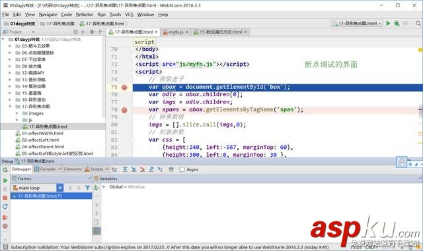Open the VCS menu
Viewport: 423px width, 251px height.
[x=129, y=14]
